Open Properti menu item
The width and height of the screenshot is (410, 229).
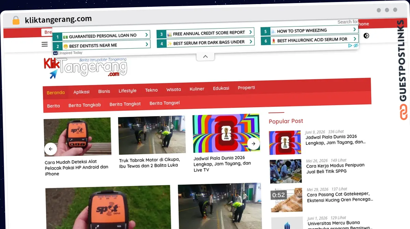coord(246,87)
